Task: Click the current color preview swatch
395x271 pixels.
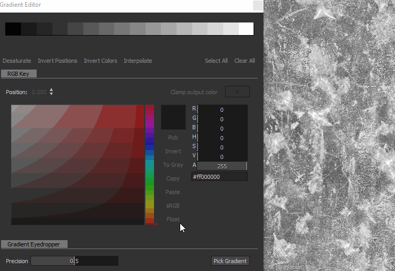Action: point(173,117)
